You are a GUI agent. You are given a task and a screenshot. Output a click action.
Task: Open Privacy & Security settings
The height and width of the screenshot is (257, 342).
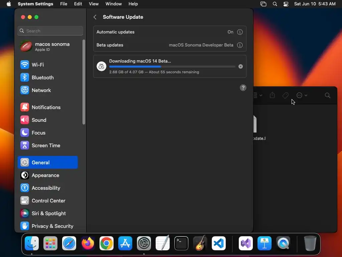47,226
